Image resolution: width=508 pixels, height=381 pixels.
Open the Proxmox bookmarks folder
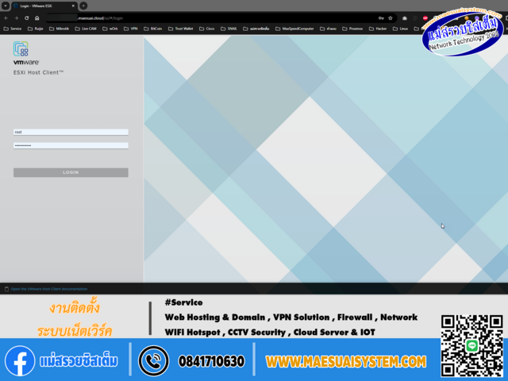tap(352, 29)
